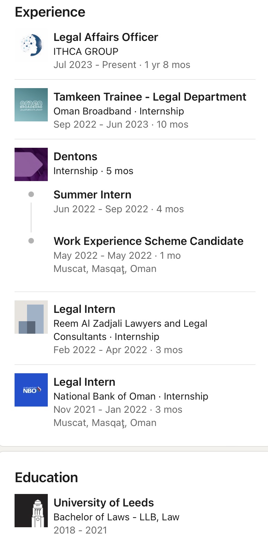Open Work Experience Scheme Candidate role

[148, 241]
